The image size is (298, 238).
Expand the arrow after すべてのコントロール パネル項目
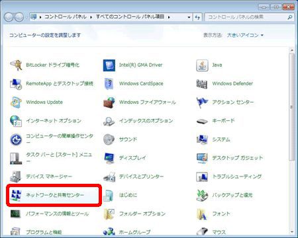169,17
